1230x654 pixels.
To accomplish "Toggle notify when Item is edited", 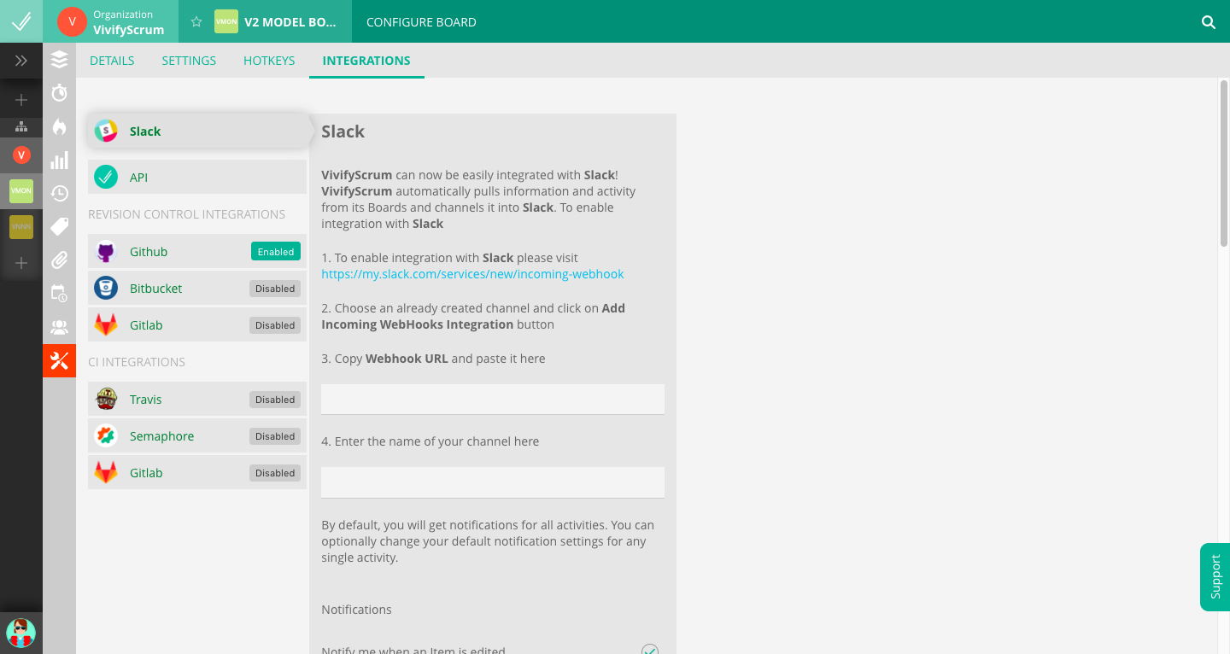I will point(650,651).
